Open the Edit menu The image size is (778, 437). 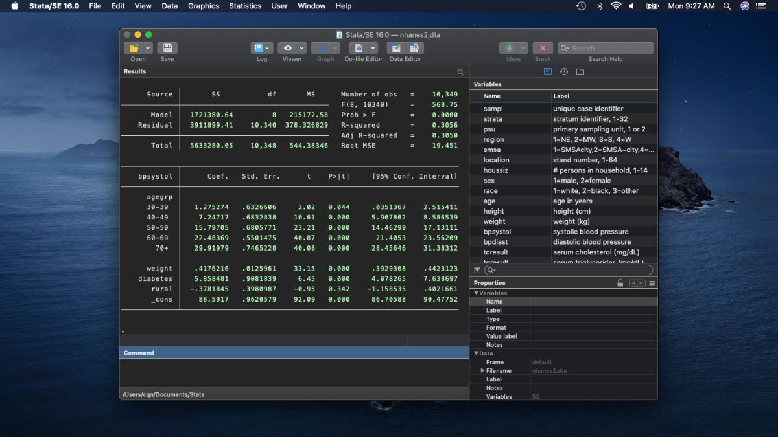point(118,6)
